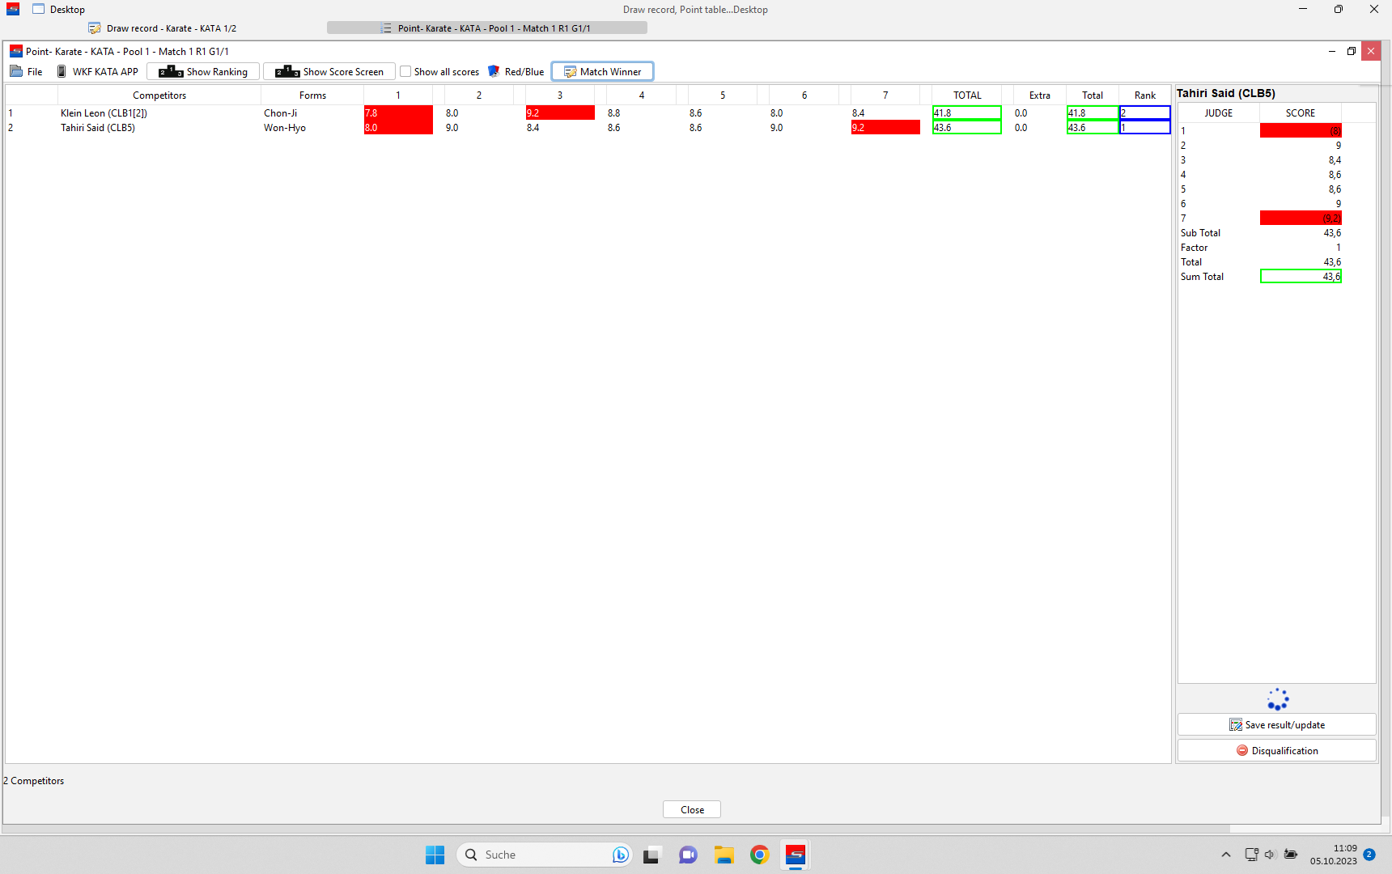The height and width of the screenshot is (874, 1392).
Task: Click the Factor row value
Action: [1301, 248]
